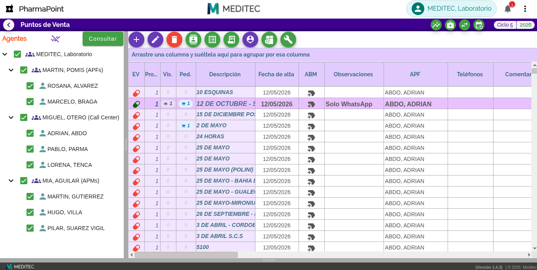This screenshot has height=270, width=537.
Task: Open the contact card toolbar icon
Action: coord(193,40)
